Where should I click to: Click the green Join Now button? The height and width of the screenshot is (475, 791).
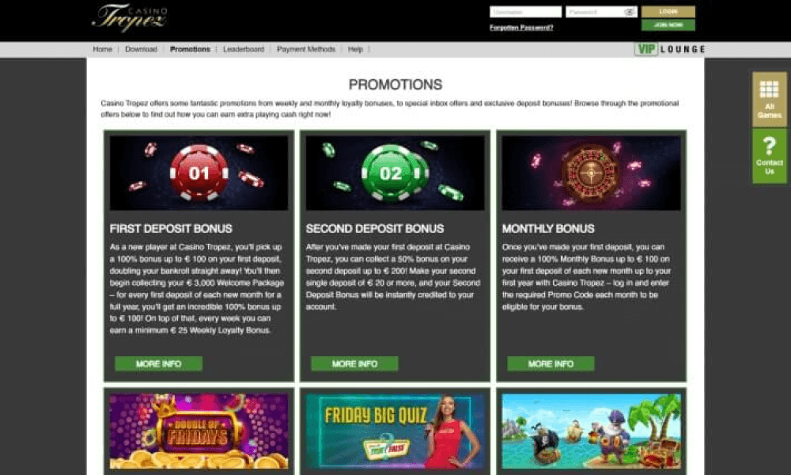(668, 25)
